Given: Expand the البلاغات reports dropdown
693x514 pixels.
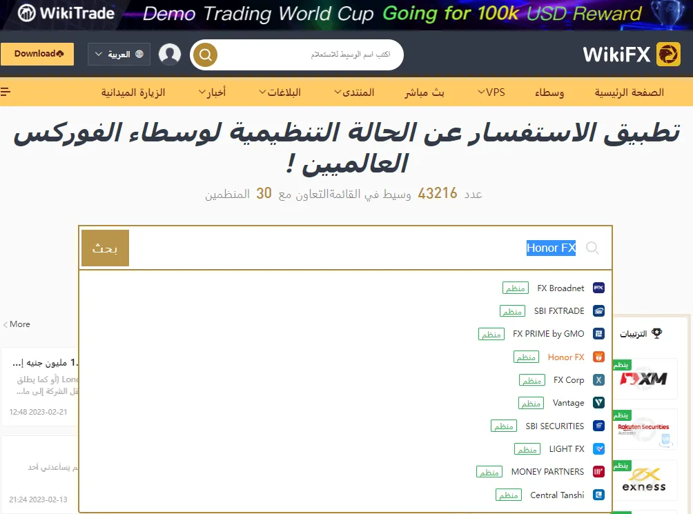Looking at the screenshot, I should point(280,92).
